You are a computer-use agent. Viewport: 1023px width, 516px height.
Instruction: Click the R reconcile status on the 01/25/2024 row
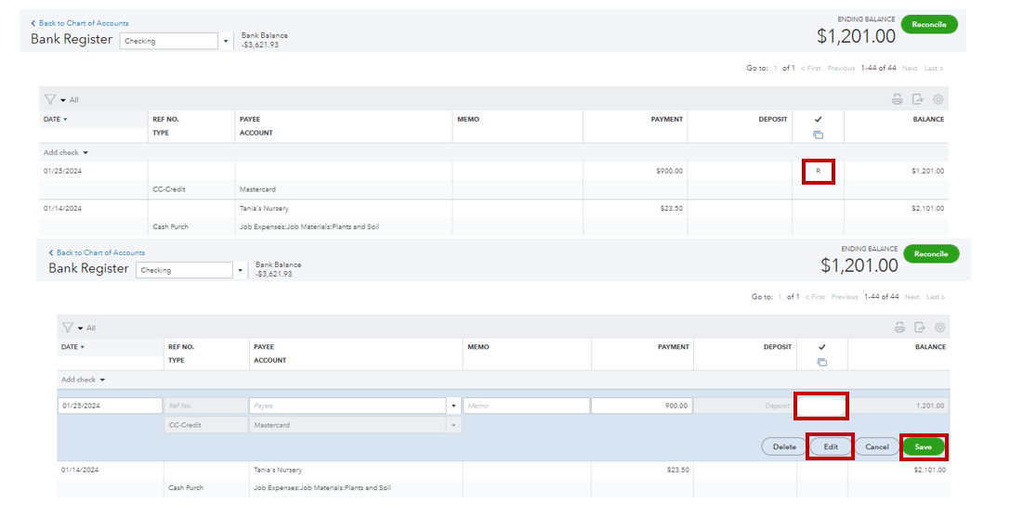[x=818, y=171]
